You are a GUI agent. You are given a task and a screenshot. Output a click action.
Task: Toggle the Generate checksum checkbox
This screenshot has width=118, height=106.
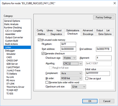(x=43, y=53)
